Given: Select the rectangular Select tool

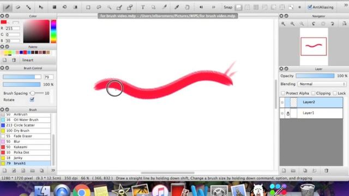Looking at the screenshot, I should (x=88, y=7).
